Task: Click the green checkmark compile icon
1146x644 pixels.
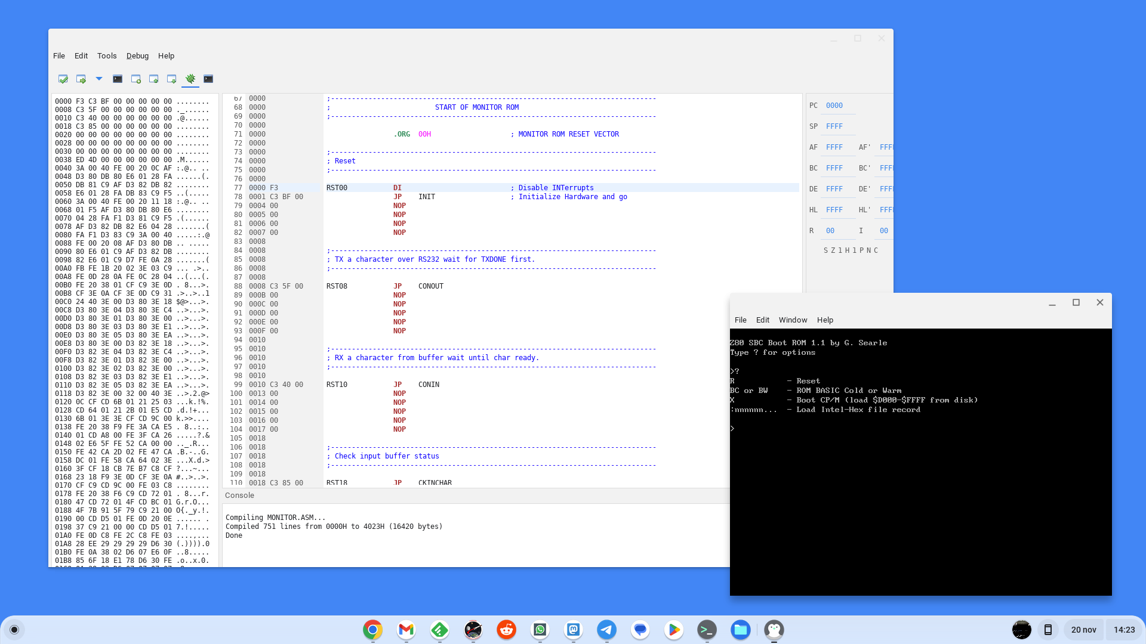Action: 63,79
